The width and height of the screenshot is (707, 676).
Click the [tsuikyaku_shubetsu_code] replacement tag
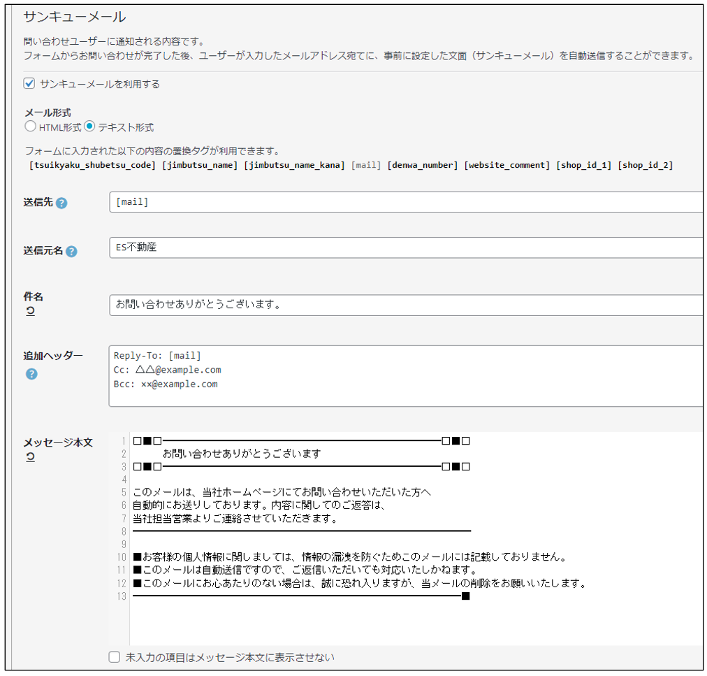92,166
